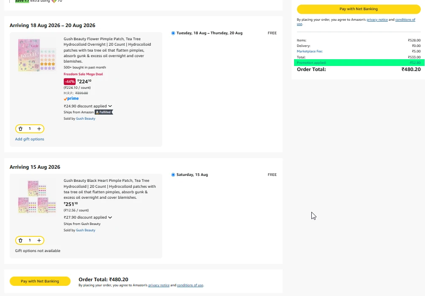The height and width of the screenshot is (296, 425).
Task: Click Gush Beauty Black Heart Pimple Patch title
Action: tap(110, 189)
